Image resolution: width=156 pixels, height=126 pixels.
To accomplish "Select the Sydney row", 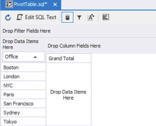I will point(23,113).
